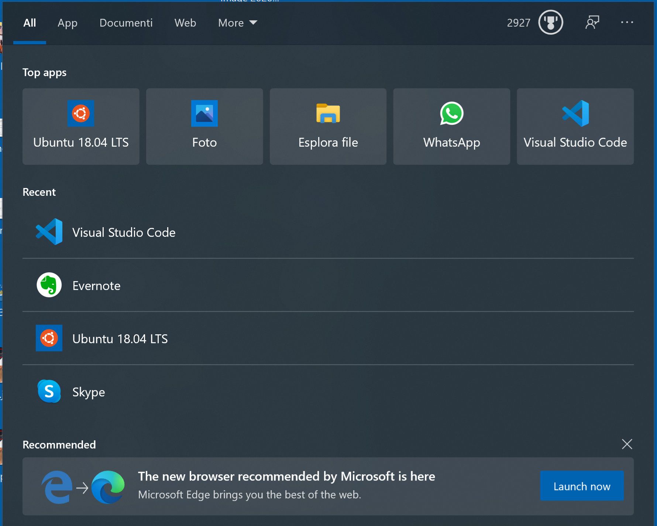Click the 'new browser recommended by Microsoft' headline
Viewport: 657px width, 526px height.
click(286, 477)
